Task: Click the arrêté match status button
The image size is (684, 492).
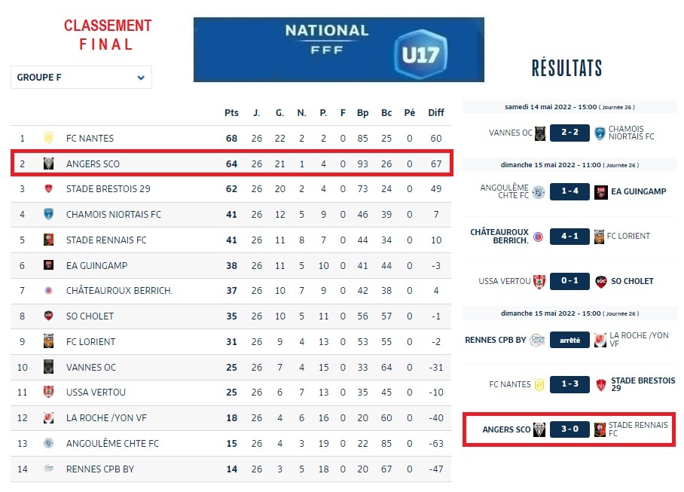Action: pos(570,340)
